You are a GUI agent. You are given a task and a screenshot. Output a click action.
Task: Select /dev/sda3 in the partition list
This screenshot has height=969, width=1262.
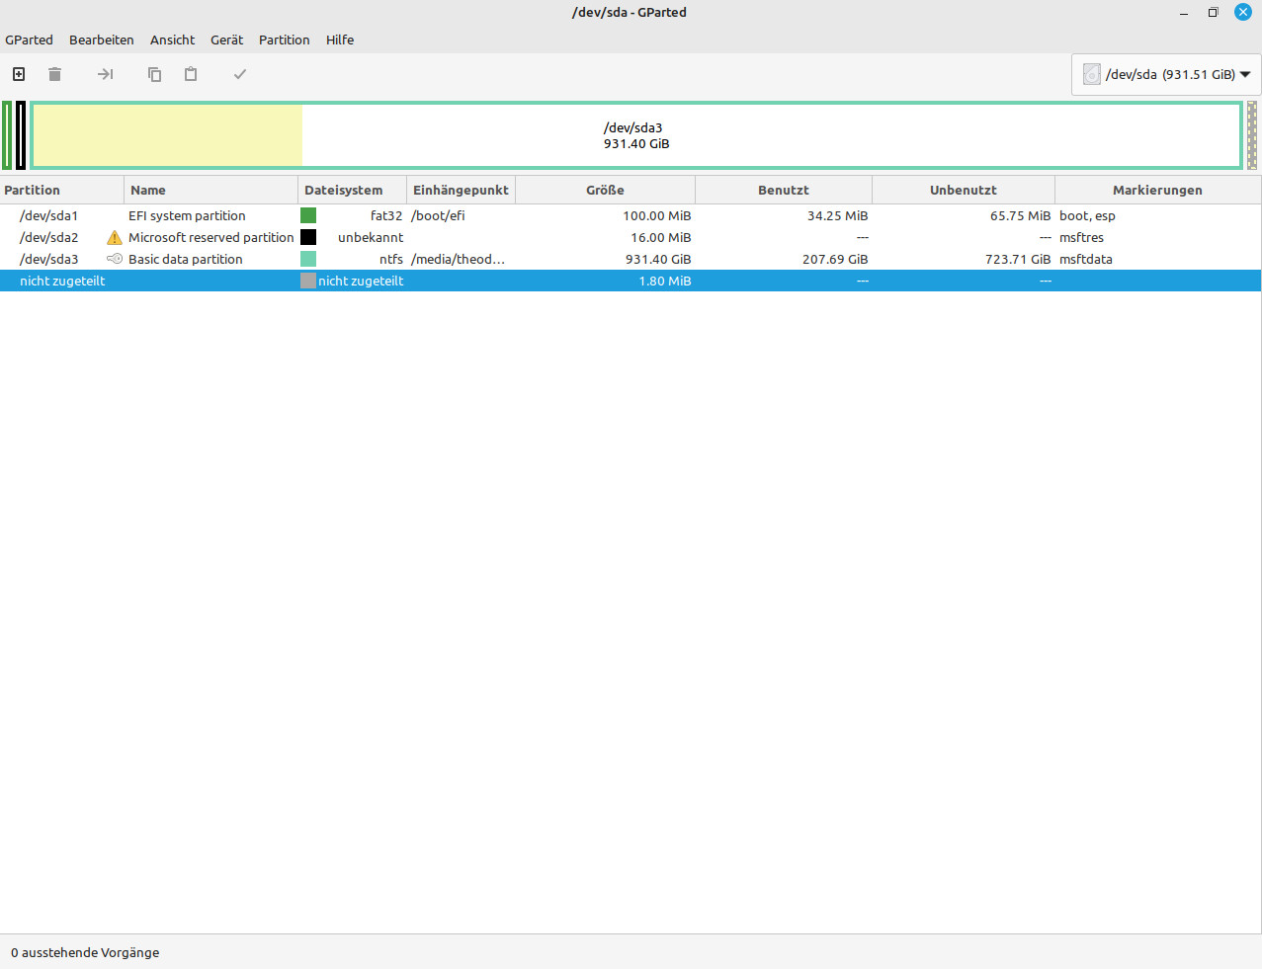tap(631, 259)
